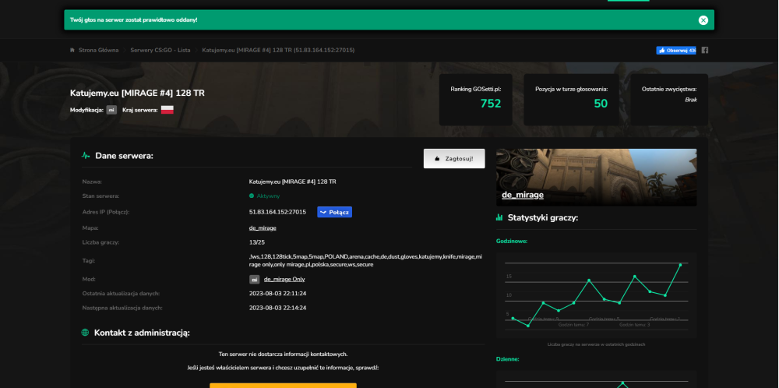
Task: Go to Serwery CS:GO - Lista breadcrumb
Action: click(x=160, y=50)
